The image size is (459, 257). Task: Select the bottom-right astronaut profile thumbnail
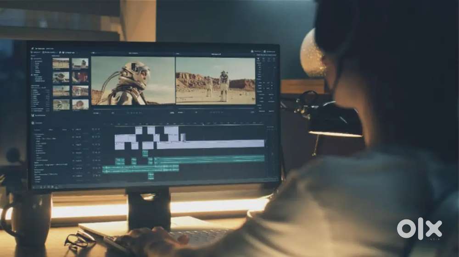80,104
